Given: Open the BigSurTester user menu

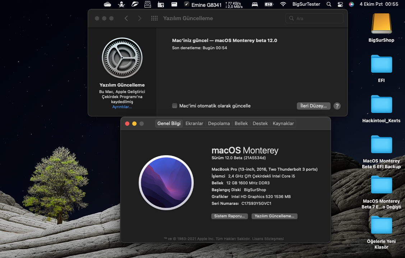Looking at the screenshot, I should click(x=306, y=4).
